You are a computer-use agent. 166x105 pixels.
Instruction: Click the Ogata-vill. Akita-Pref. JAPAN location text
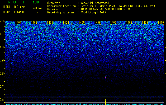[x=118, y=6]
